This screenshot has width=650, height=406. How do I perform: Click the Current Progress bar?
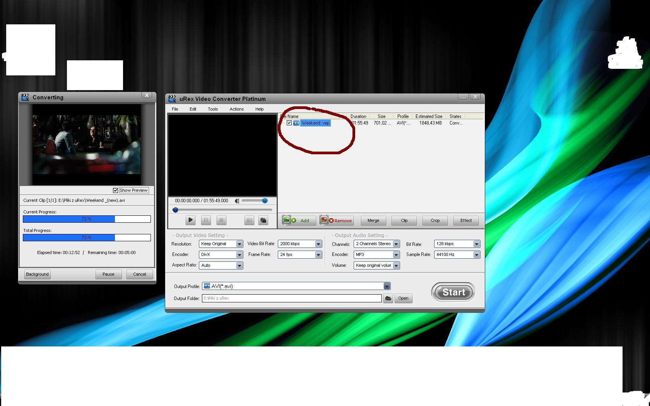(x=87, y=219)
